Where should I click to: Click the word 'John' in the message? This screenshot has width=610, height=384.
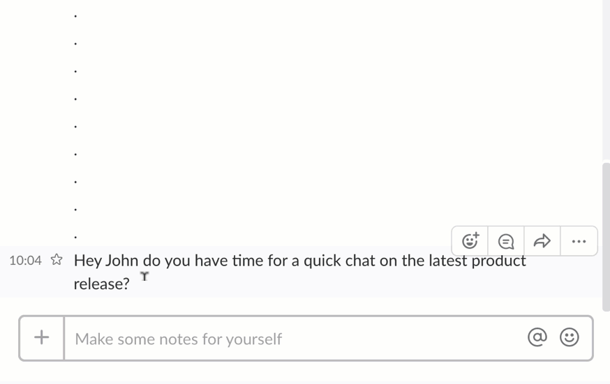click(121, 260)
